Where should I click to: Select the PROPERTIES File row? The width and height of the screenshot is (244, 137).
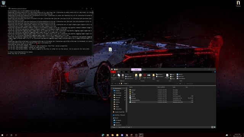click(x=161, y=100)
